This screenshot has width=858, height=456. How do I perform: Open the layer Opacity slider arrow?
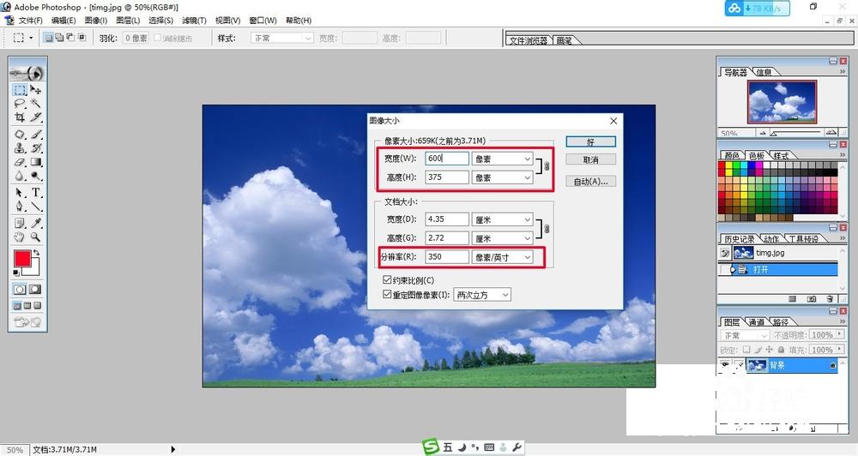click(840, 334)
